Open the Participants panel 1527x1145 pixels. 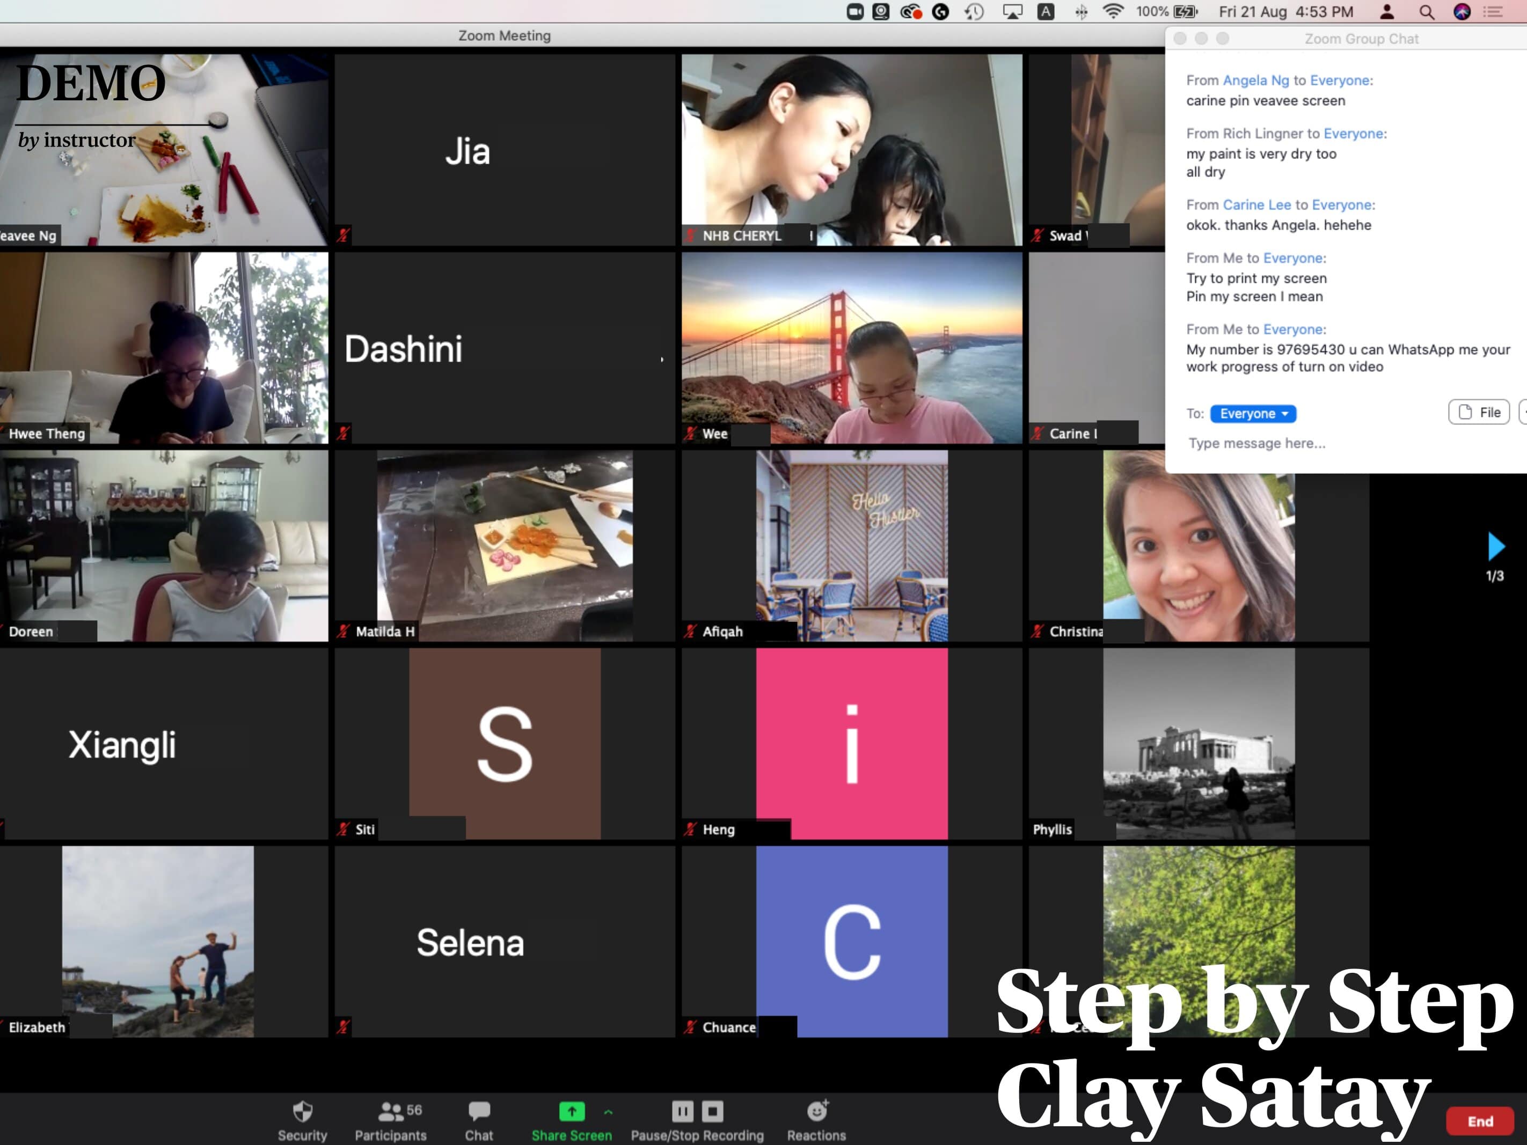pyautogui.click(x=390, y=1112)
